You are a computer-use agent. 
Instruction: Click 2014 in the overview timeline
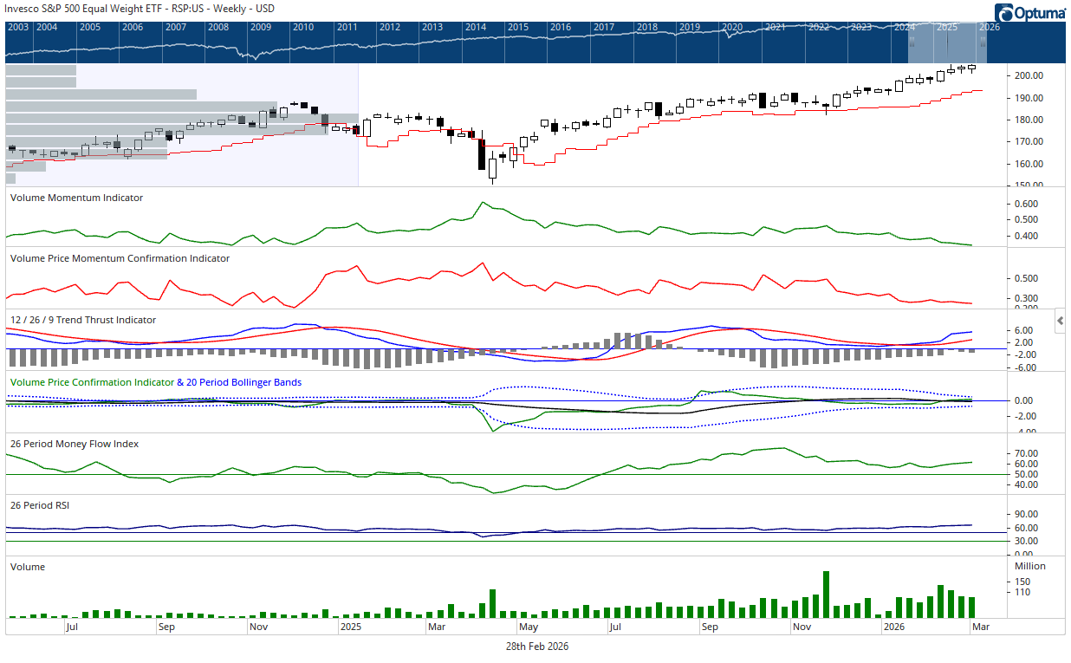pos(475,27)
